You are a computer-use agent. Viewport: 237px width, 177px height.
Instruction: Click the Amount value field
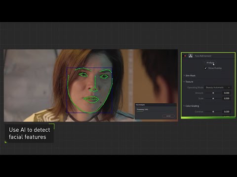(x=227, y=93)
